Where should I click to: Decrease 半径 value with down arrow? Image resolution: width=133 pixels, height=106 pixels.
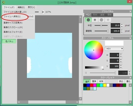122,27
